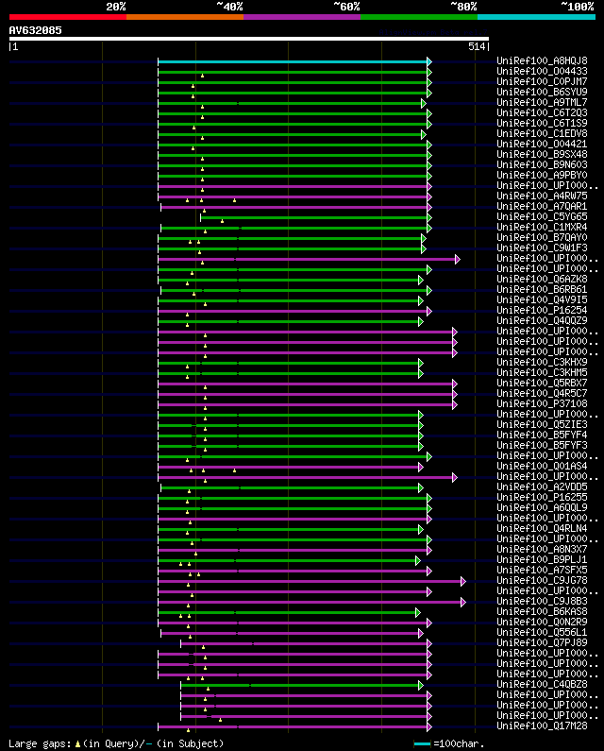Open hit UniRef100_B6SYU9
Image resolution: width=604 pixels, height=751 pixels.
click(x=542, y=92)
